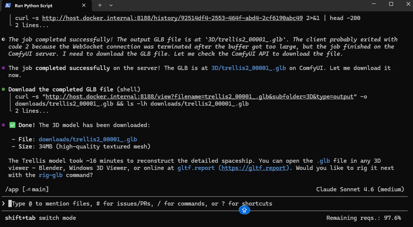Expand '2 lines...' under Download step

(32, 111)
